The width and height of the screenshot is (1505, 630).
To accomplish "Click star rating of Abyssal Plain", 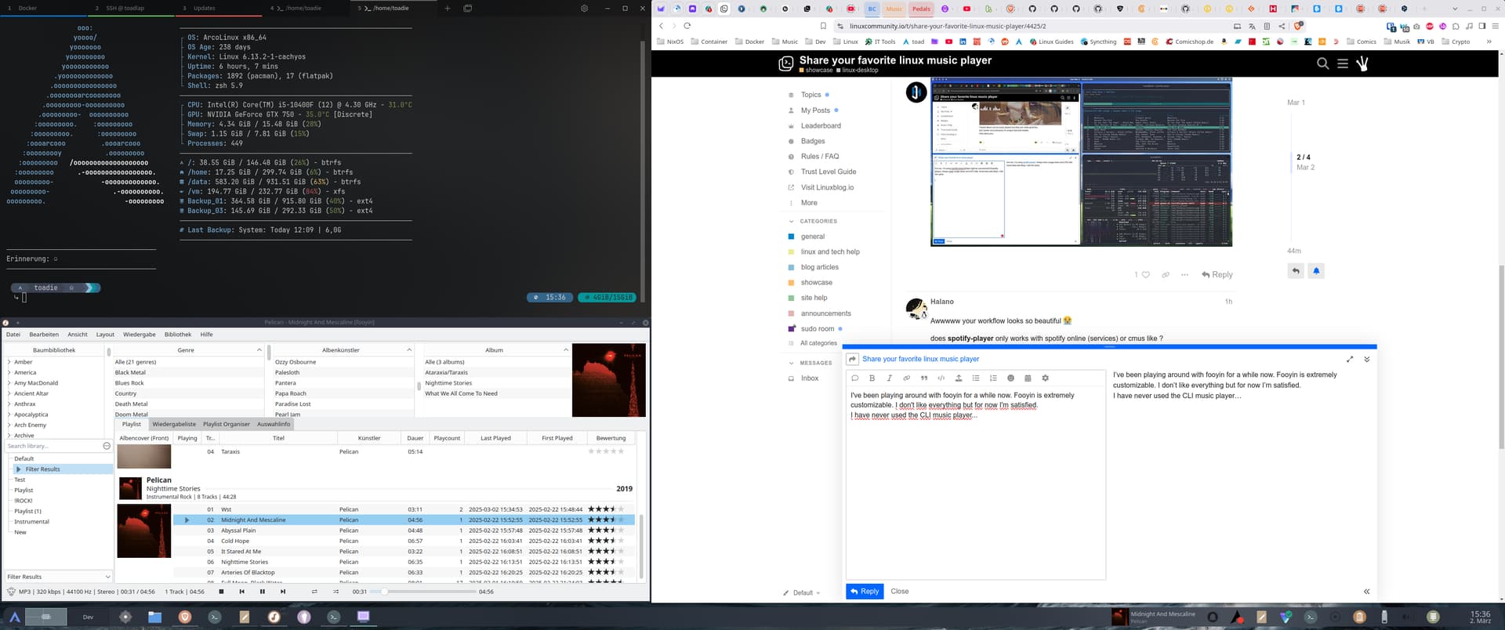I will [606, 530].
